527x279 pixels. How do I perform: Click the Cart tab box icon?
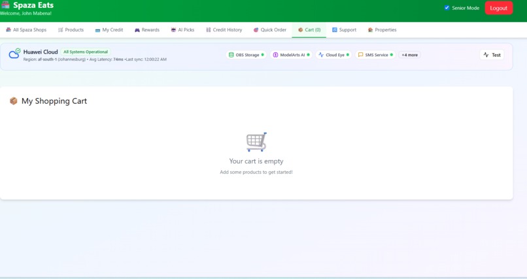click(x=301, y=30)
